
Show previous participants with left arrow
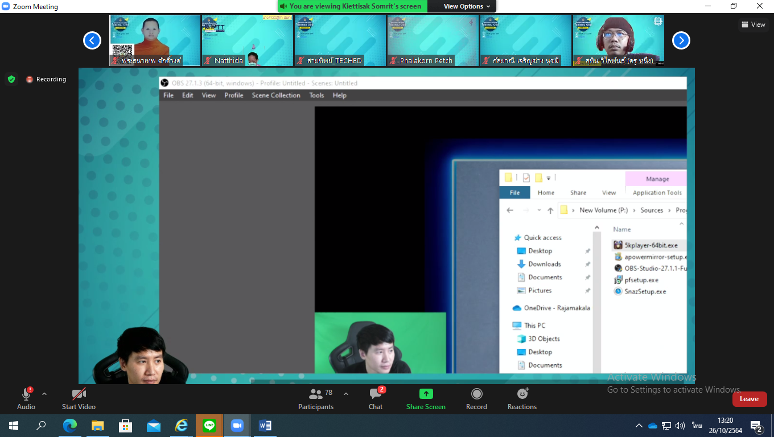coord(92,40)
